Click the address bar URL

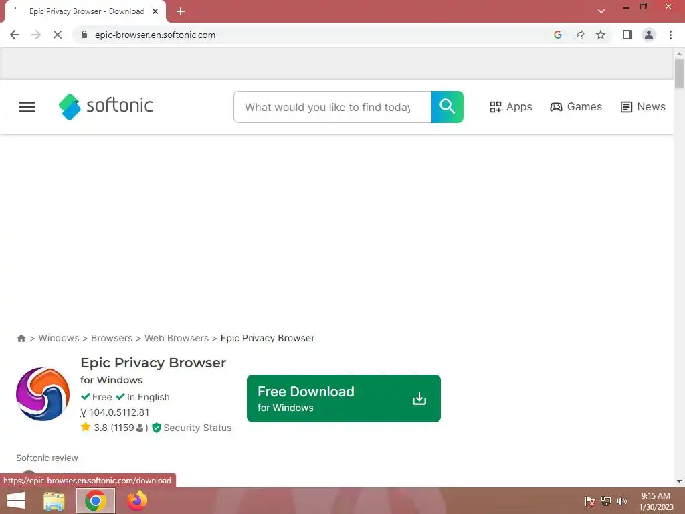click(x=155, y=35)
